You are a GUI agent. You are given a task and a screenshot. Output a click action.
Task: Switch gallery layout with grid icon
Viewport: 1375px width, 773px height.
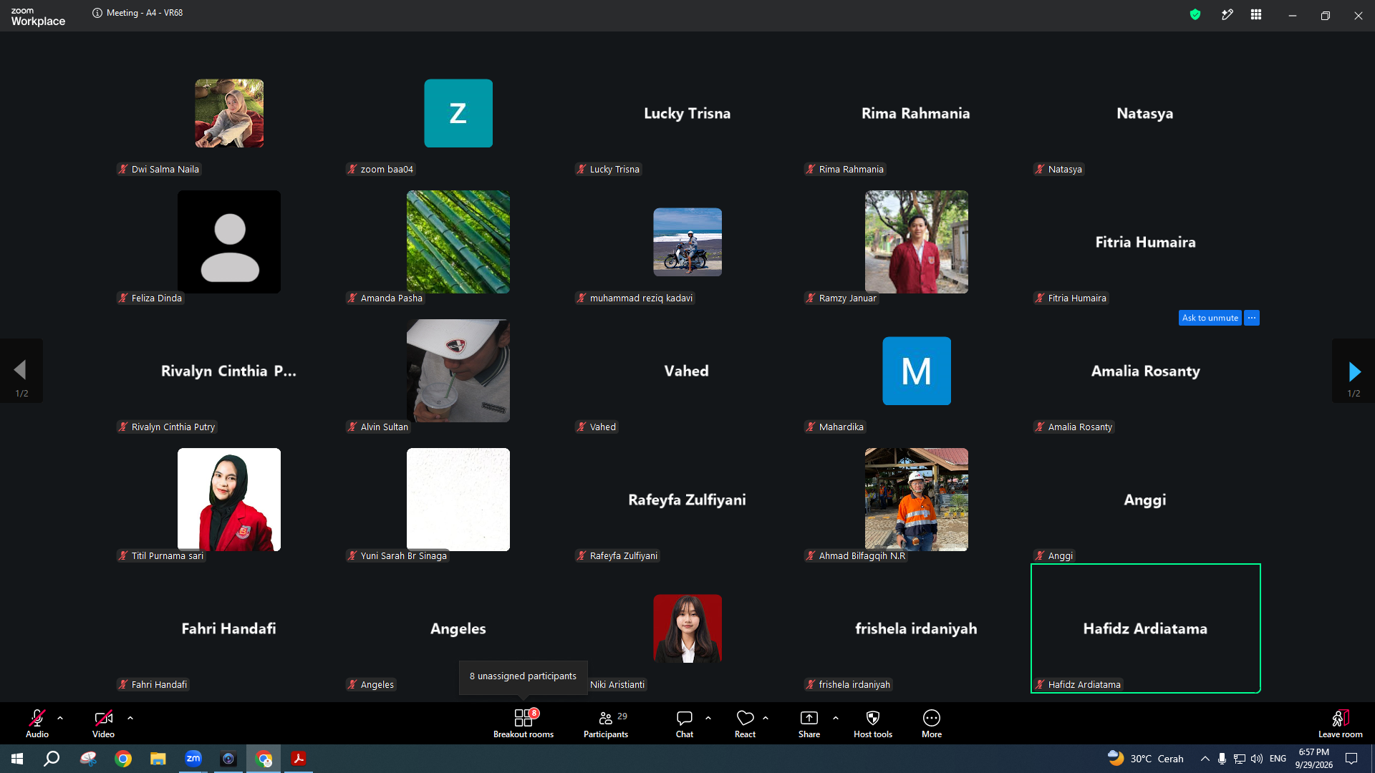coord(1256,14)
